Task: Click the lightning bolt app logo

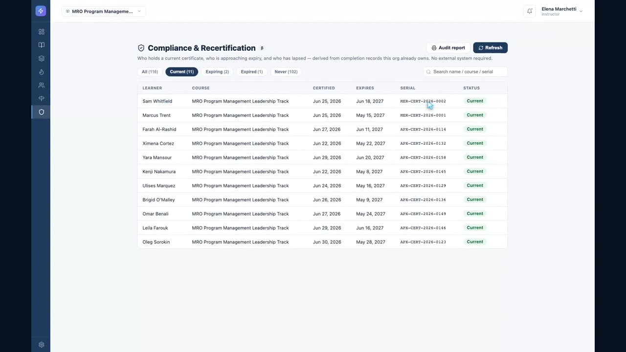Action: click(41, 11)
